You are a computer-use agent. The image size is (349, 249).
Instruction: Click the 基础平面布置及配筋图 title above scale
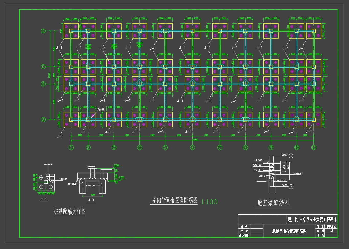(x=175, y=200)
